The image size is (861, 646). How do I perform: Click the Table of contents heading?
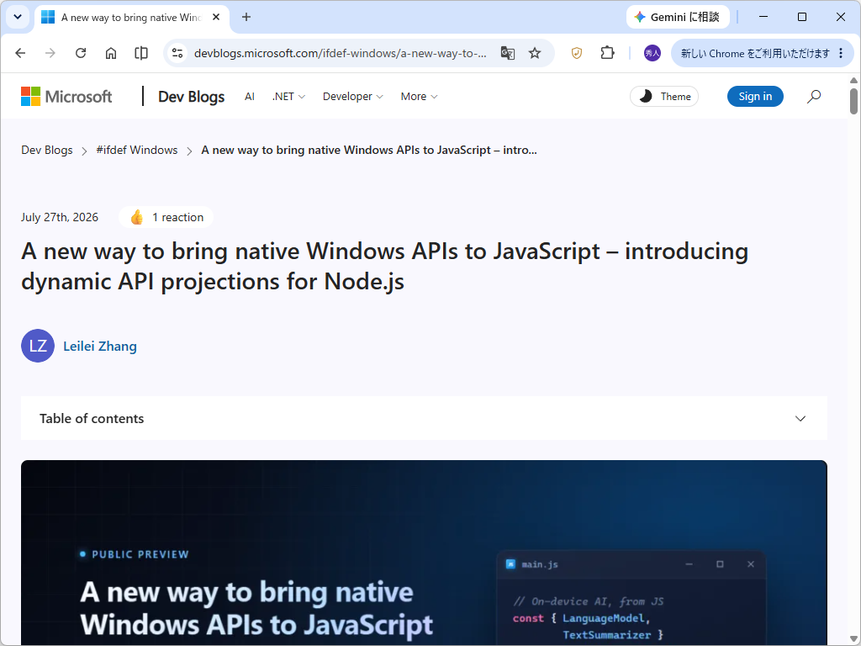(92, 419)
